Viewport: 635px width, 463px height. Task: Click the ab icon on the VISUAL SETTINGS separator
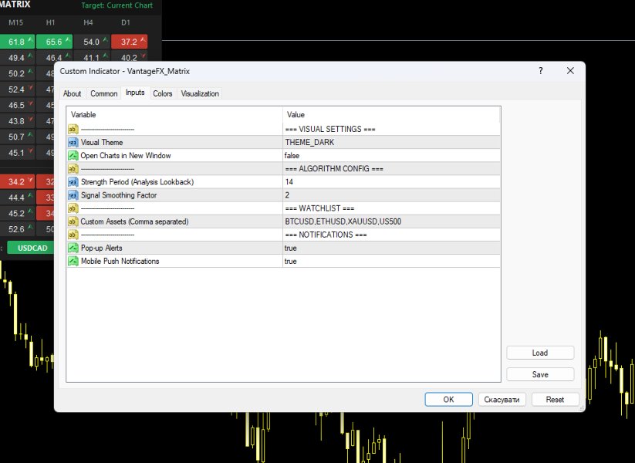tap(73, 129)
